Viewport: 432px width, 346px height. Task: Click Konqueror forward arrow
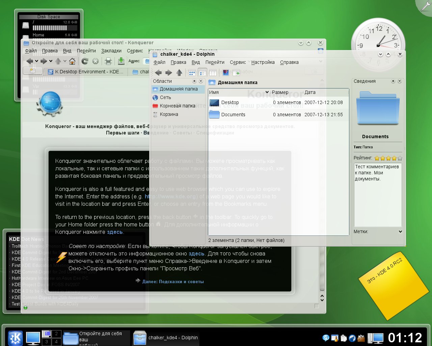[44, 61]
